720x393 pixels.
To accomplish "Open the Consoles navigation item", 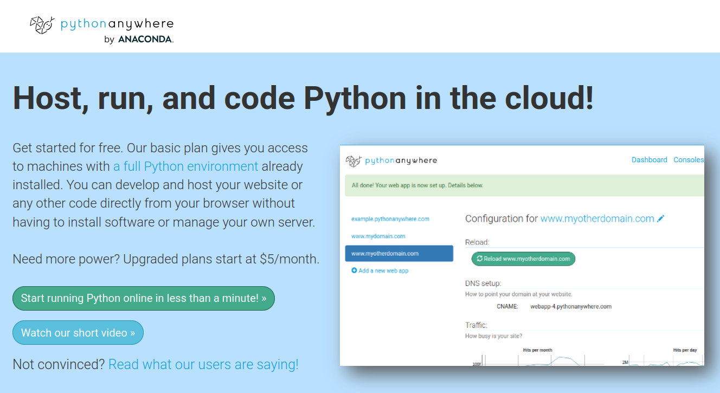I will [689, 159].
